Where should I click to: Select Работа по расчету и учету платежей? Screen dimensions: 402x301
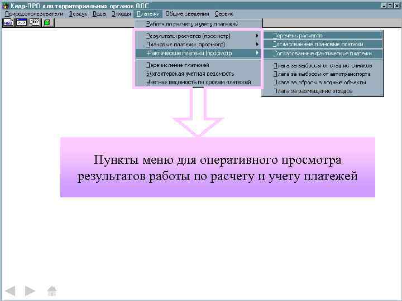click(198, 24)
